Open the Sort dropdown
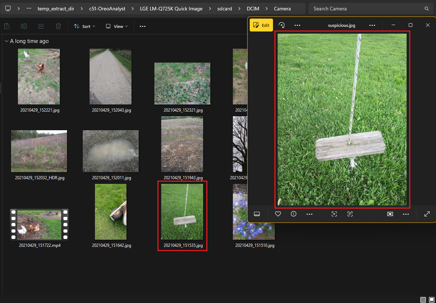436x303 pixels. (85, 26)
